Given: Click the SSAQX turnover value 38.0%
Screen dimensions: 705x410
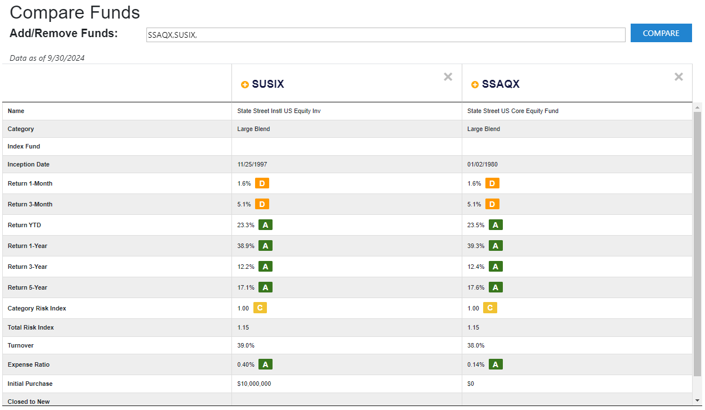Looking at the screenshot, I should point(476,346).
